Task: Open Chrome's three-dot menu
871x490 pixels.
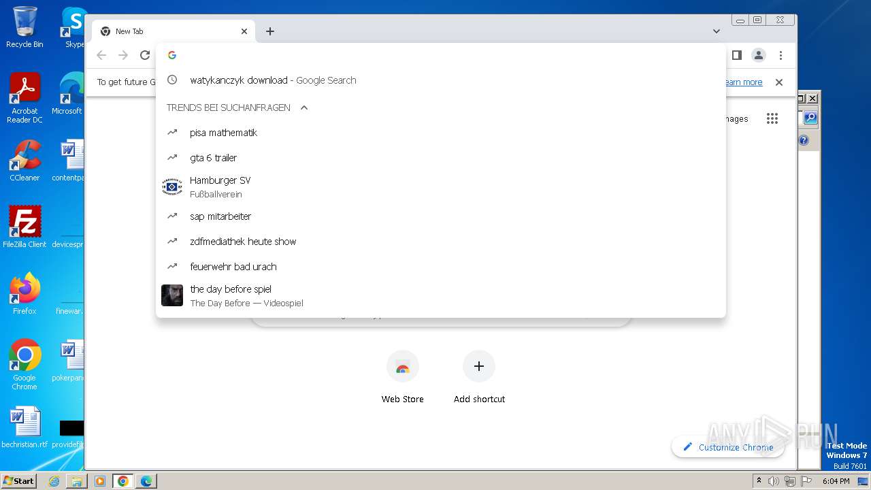Action: (x=780, y=55)
